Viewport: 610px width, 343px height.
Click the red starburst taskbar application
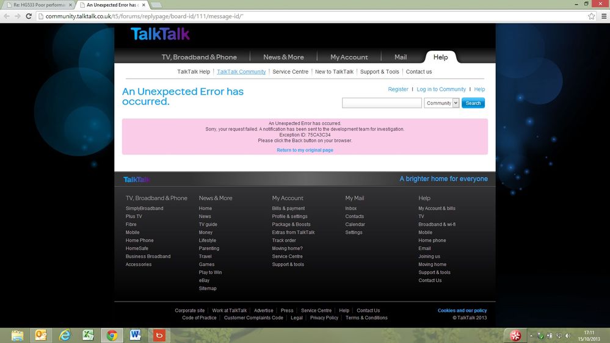click(515, 335)
